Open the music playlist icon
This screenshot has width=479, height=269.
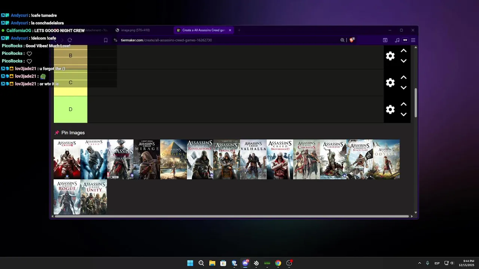397,40
